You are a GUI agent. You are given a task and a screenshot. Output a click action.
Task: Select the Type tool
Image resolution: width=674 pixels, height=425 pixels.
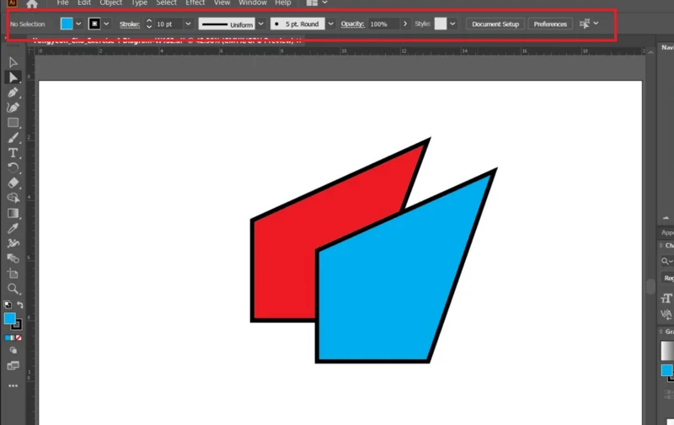click(x=13, y=153)
